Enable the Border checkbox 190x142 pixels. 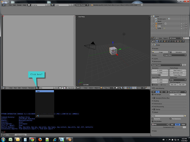tap(153, 85)
